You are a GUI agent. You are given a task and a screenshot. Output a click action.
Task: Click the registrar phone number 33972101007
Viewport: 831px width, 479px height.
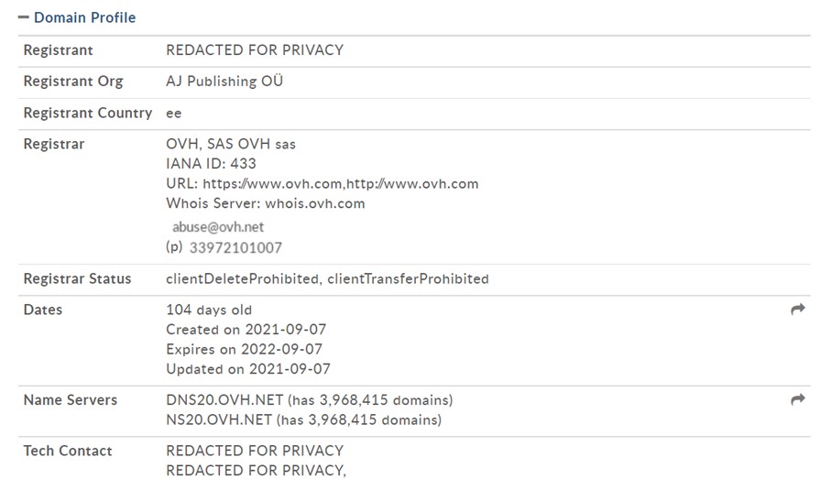click(x=235, y=247)
